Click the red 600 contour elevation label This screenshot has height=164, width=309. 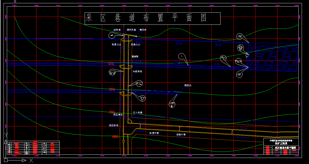(115, 137)
